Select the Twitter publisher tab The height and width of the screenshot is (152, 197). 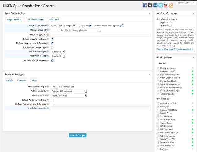(x=33, y=80)
